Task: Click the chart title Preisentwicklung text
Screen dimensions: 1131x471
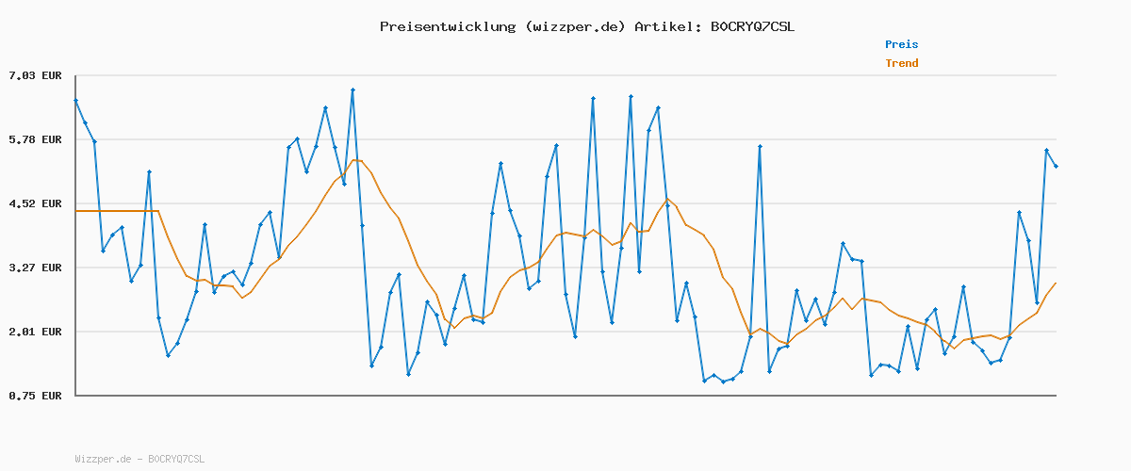Action: coord(447,26)
